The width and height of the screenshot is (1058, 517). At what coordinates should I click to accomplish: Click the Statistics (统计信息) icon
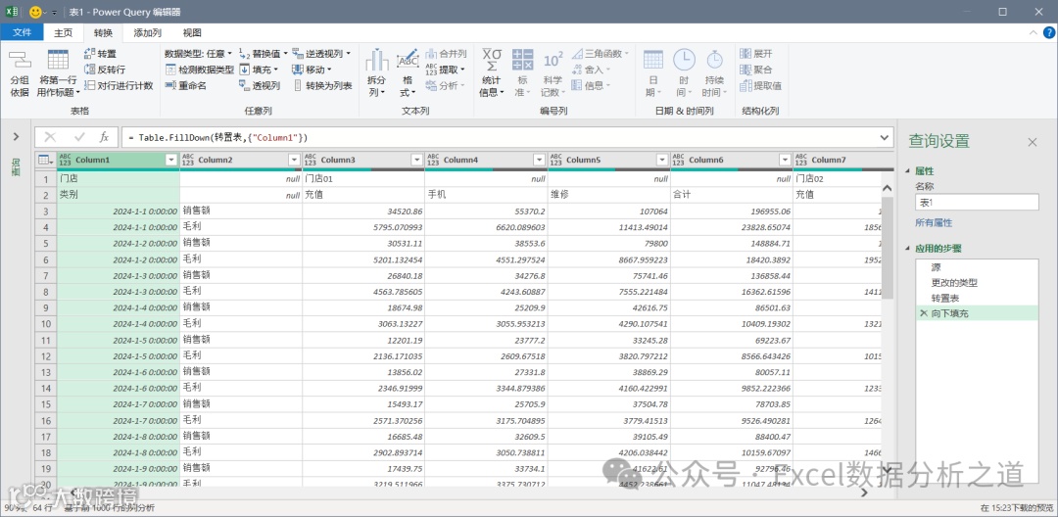coord(493,61)
